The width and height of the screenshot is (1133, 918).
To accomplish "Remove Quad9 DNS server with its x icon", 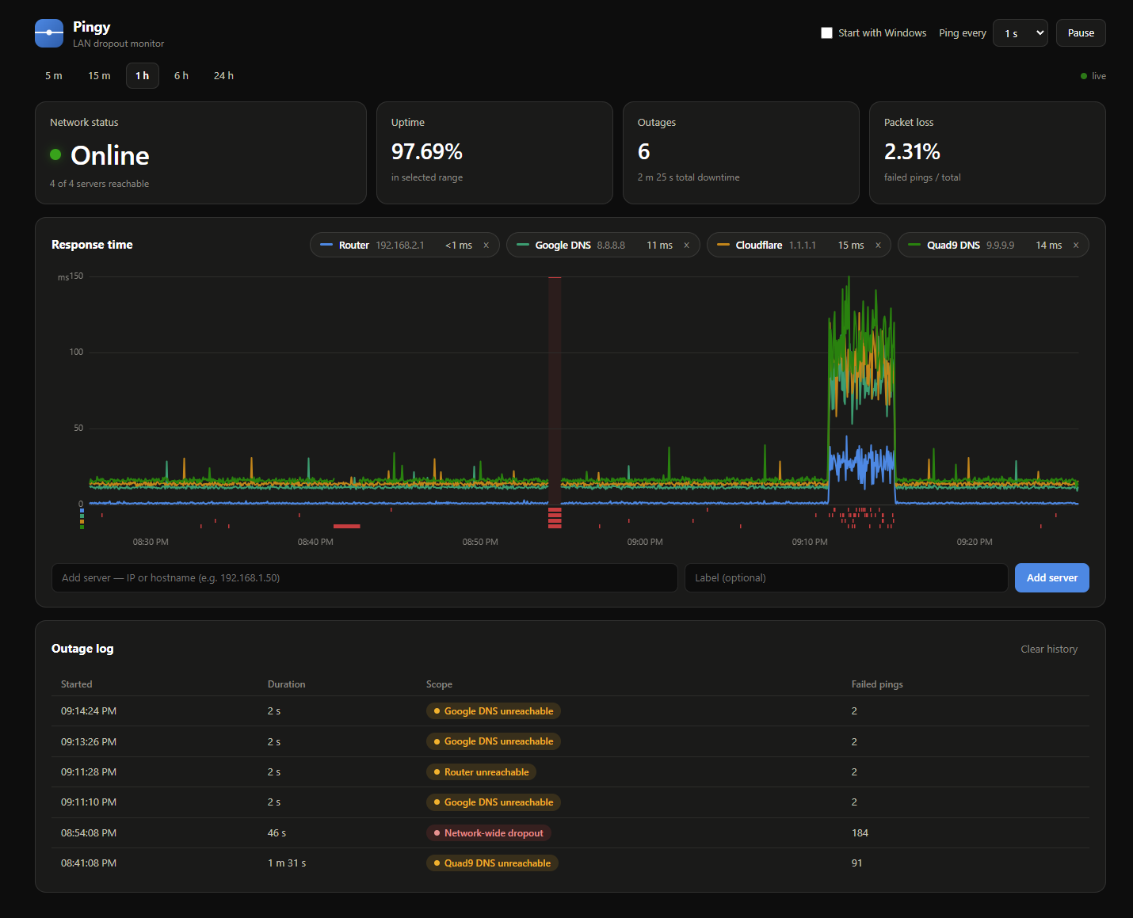I will click(x=1076, y=246).
